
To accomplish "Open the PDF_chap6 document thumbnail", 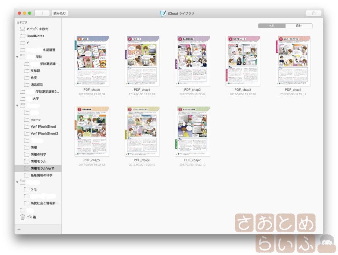I will 142,132.
